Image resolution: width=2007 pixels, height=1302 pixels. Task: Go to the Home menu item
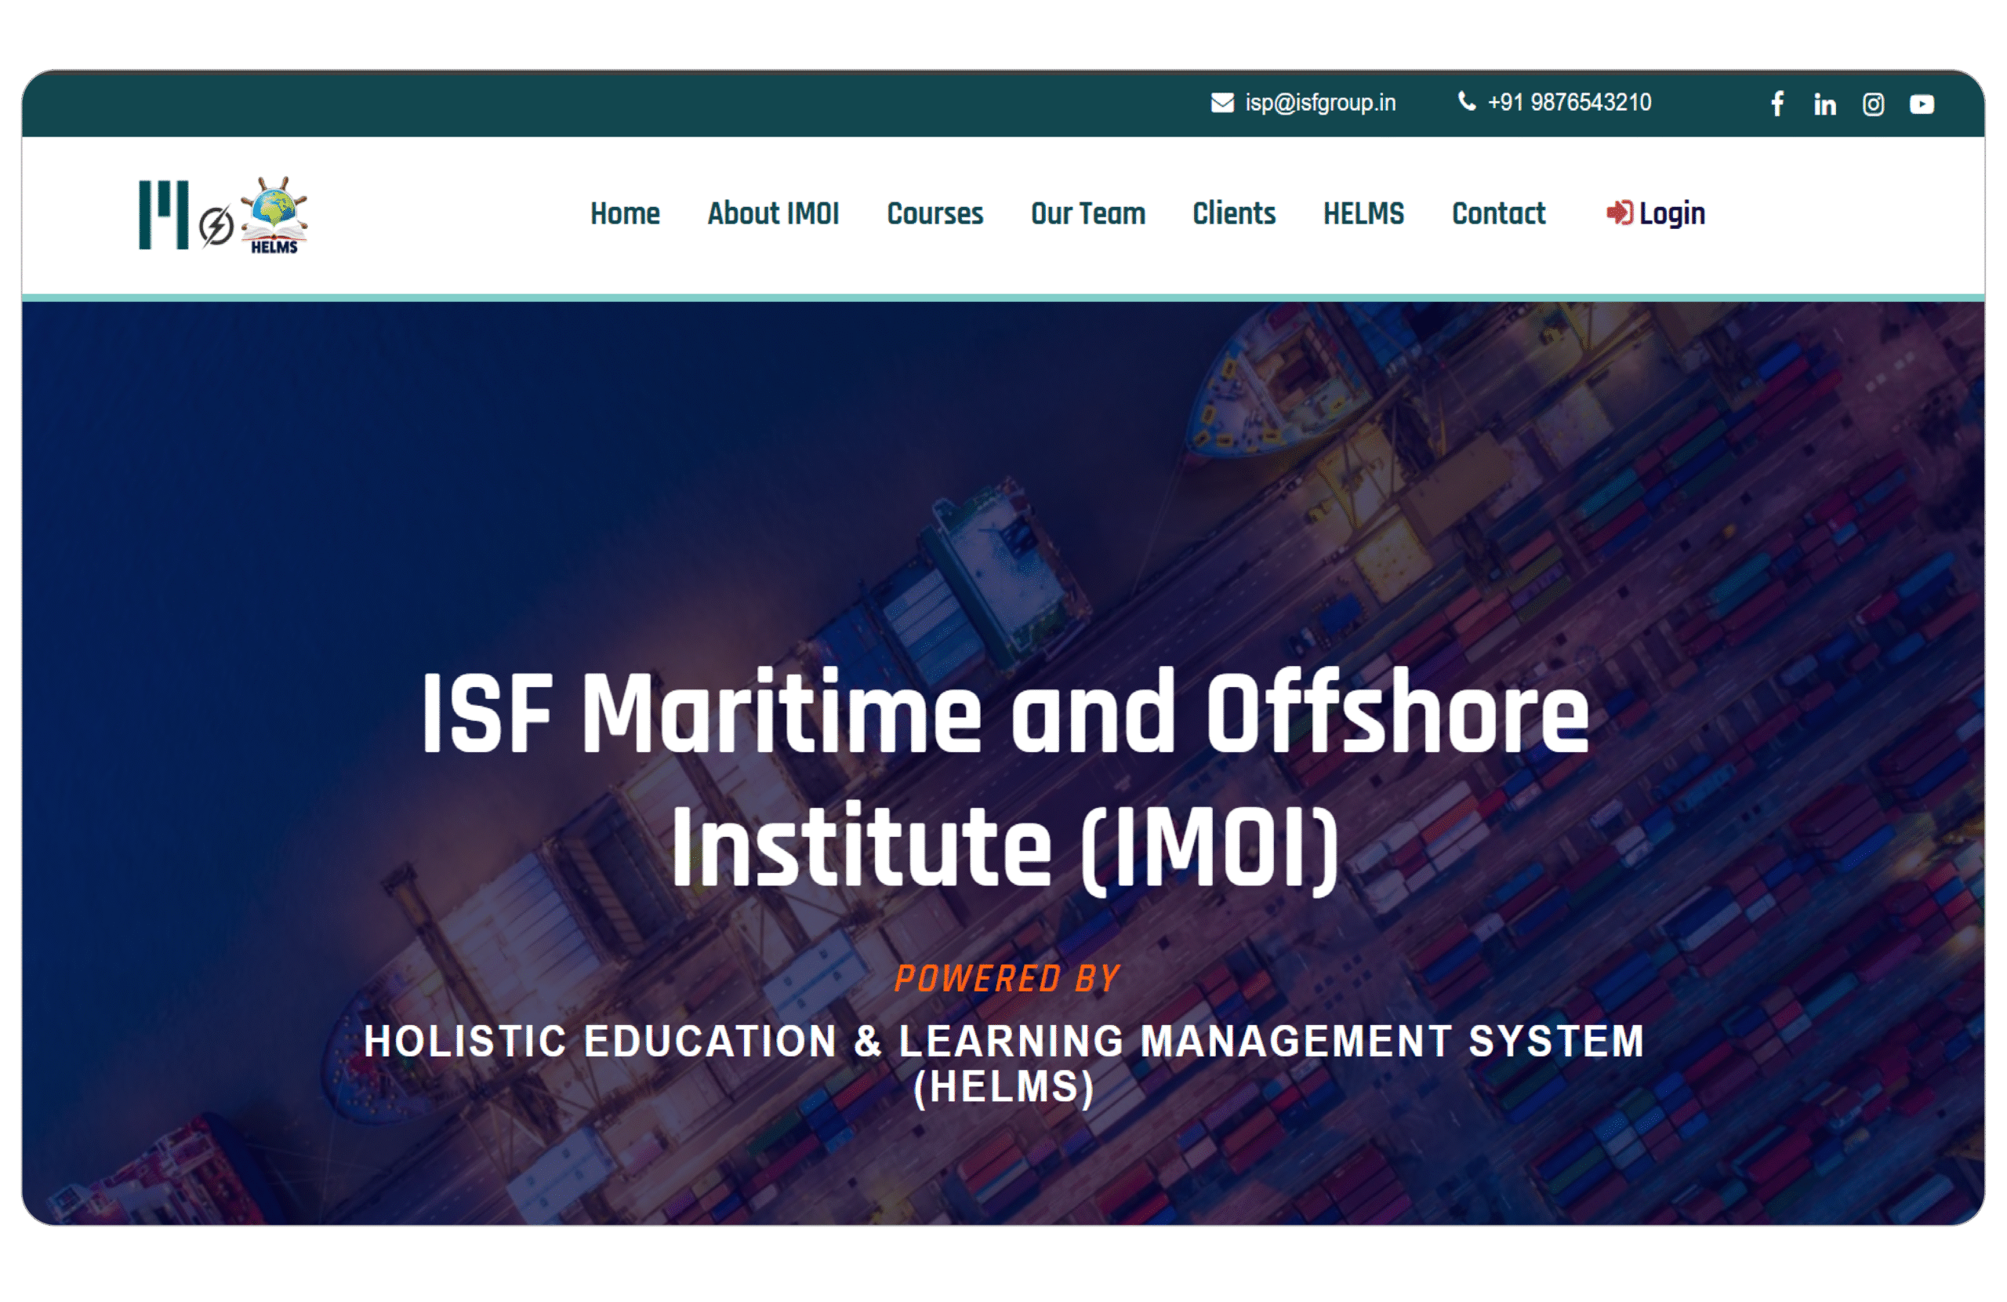coord(625,213)
